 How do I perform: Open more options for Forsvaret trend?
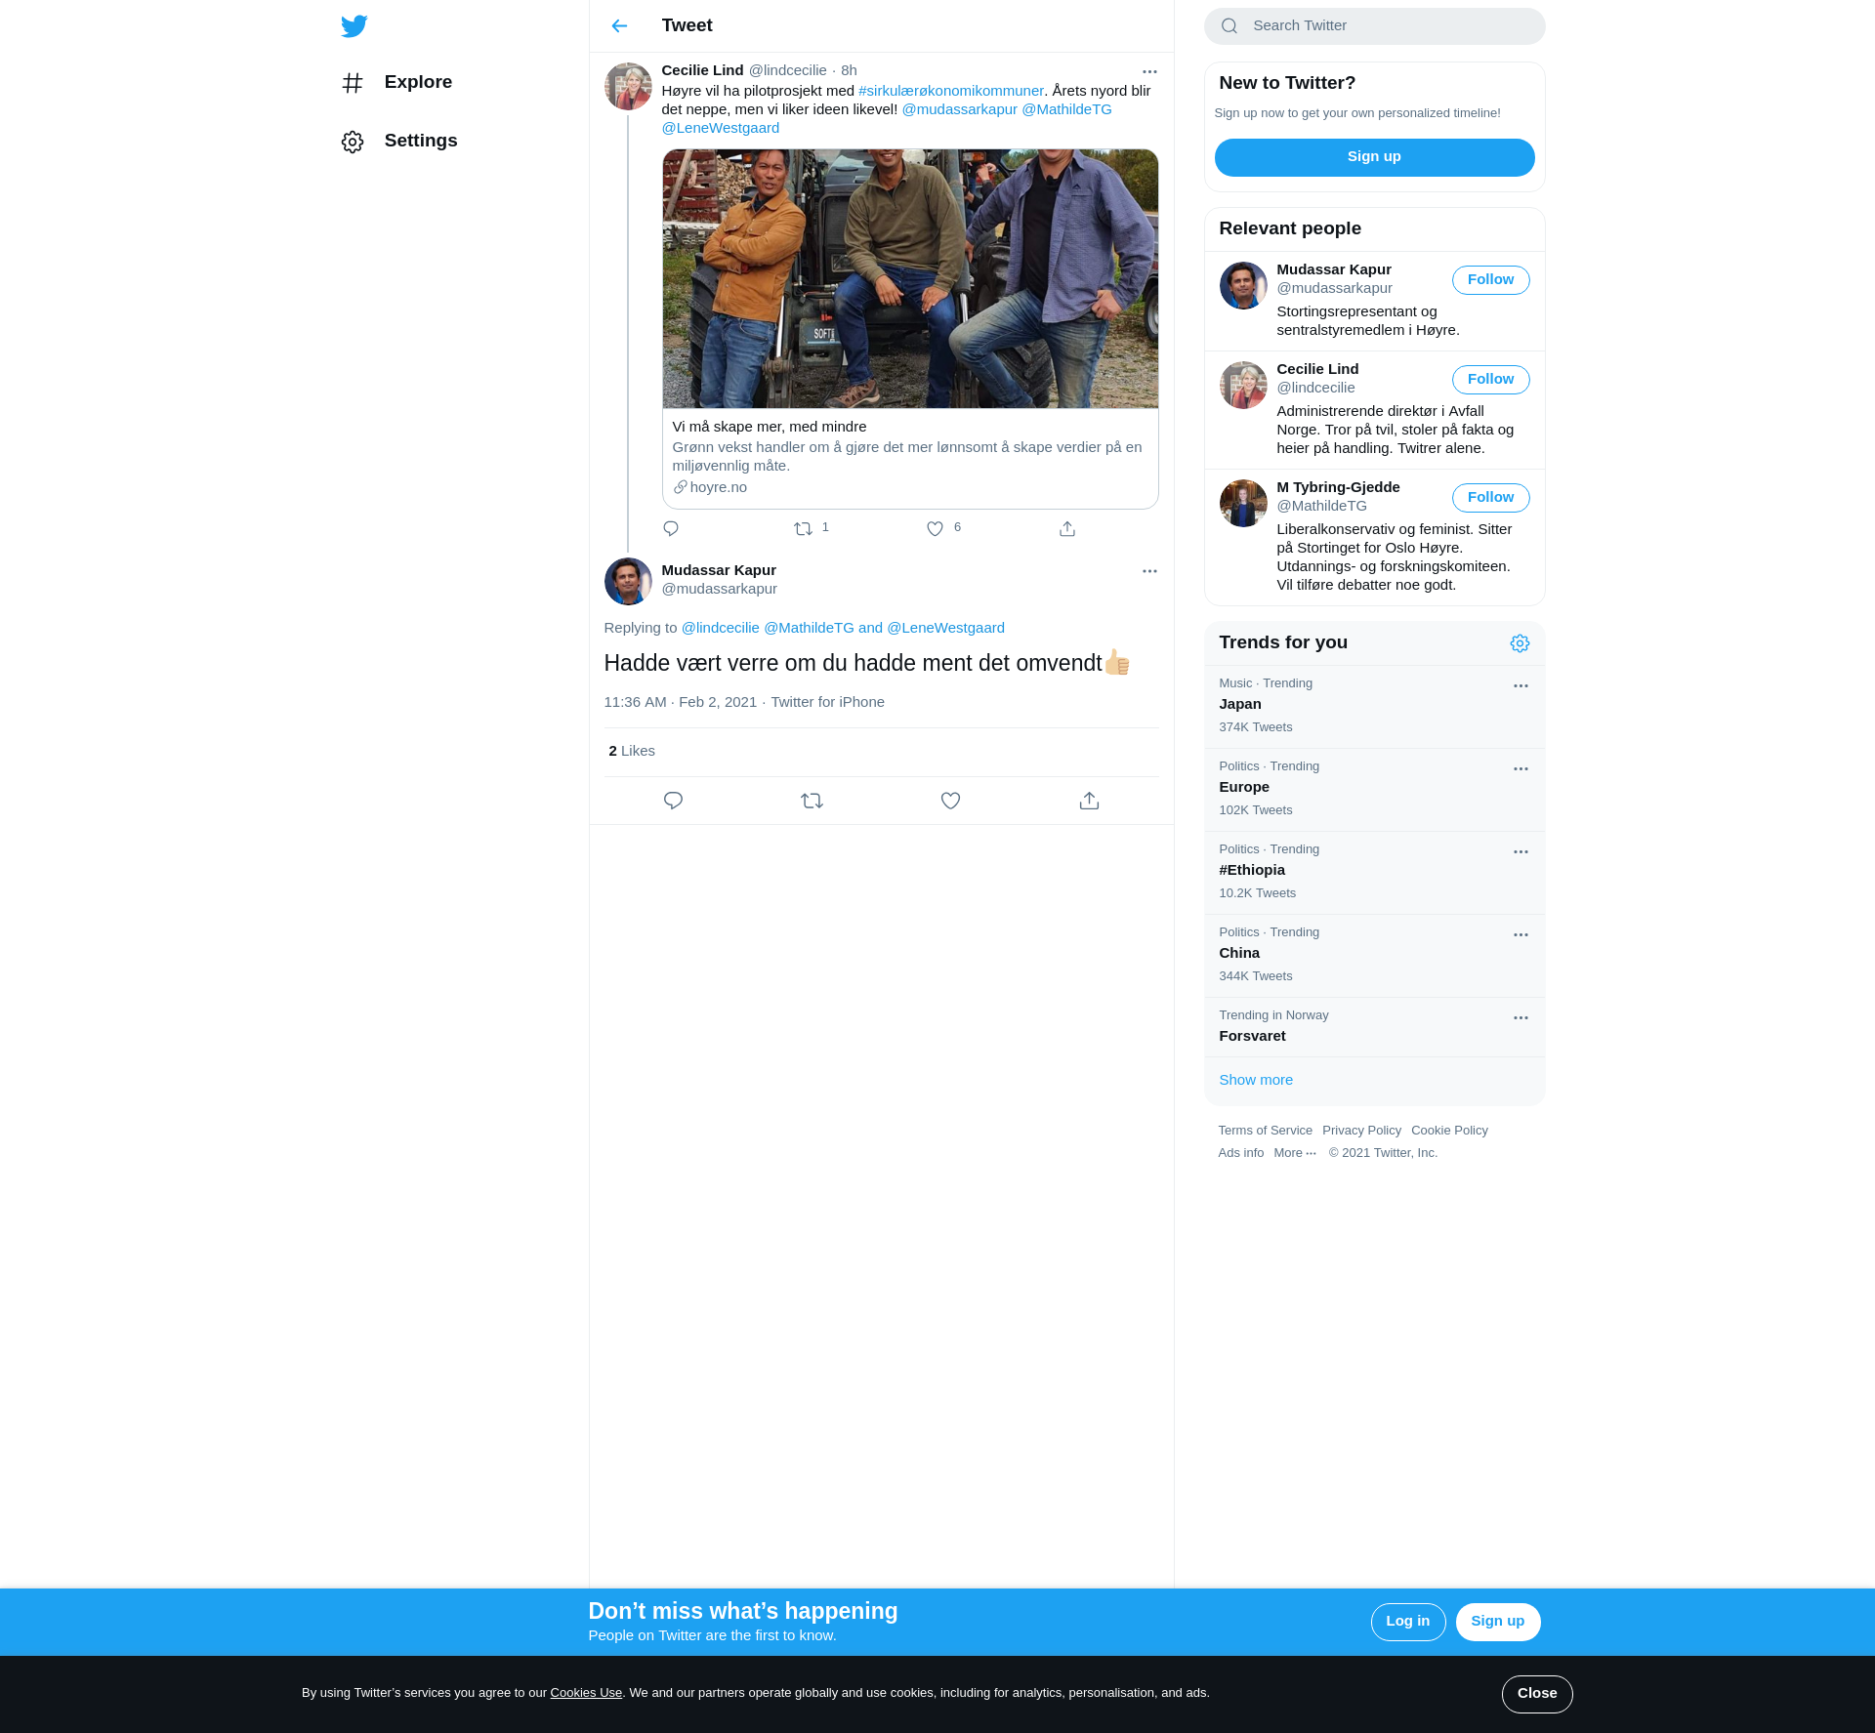pyautogui.click(x=1521, y=1018)
